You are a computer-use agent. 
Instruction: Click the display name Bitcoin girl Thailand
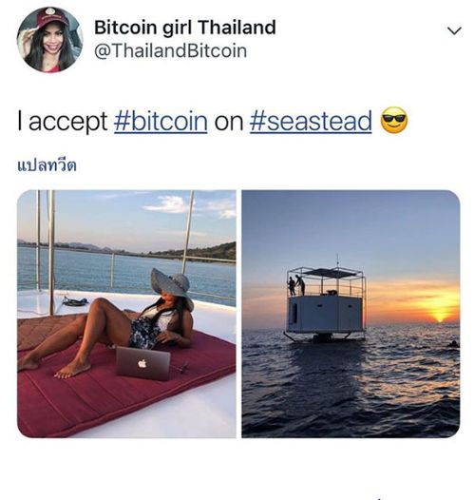[x=185, y=28]
